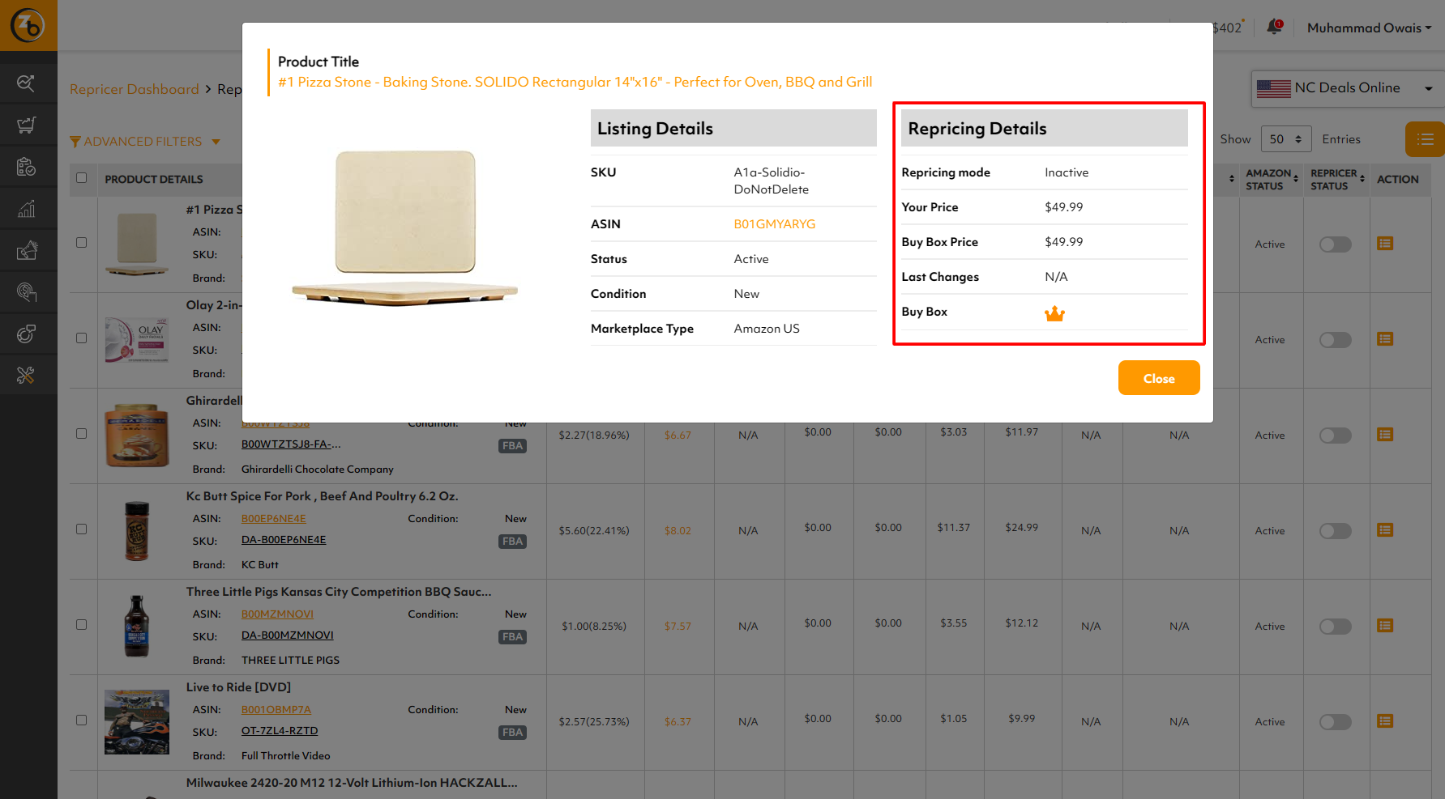Open action details for Three Little Pigs row
The width and height of the screenshot is (1445, 799).
1385,626
